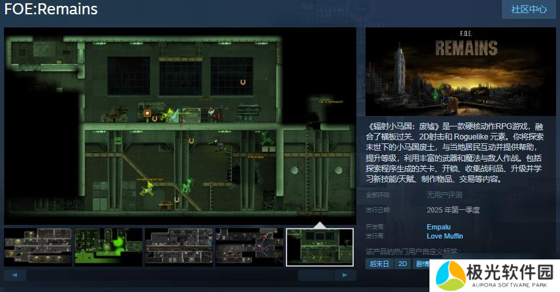This screenshot has height=292, width=560.
Task: Click the partially visible 剧情 tag
Action: 422,264
